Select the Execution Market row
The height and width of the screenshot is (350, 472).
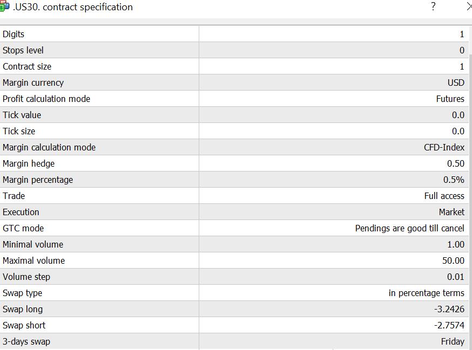(x=234, y=212)
